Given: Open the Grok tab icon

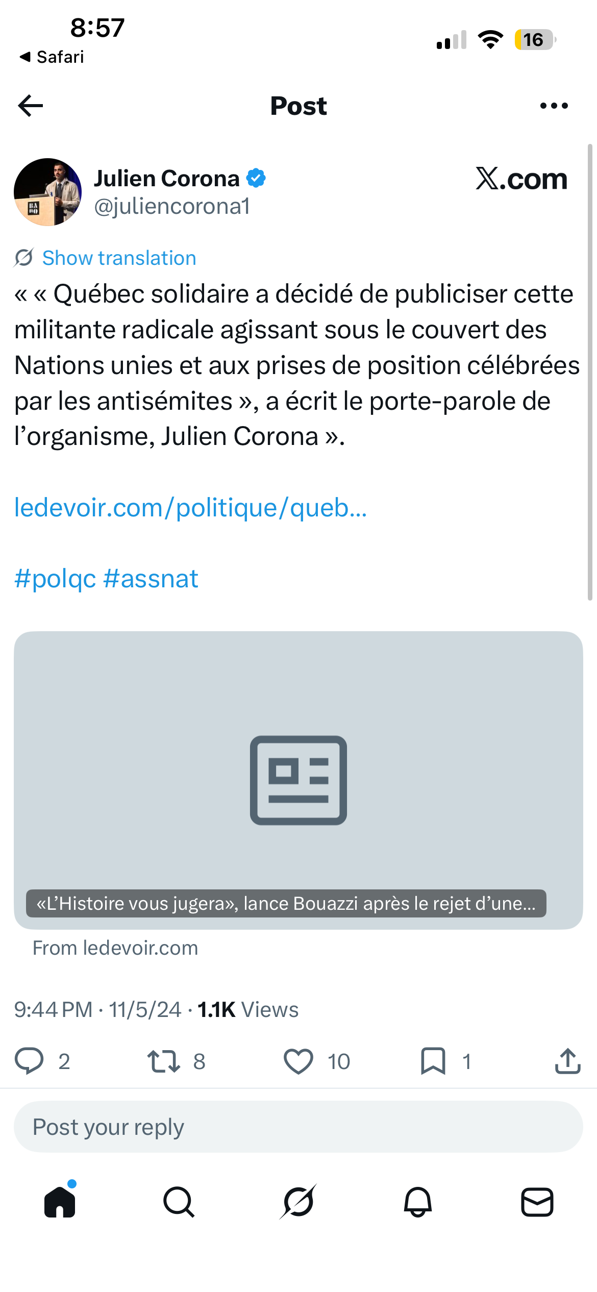Looking at the screenshot, I should [298, 1202].
